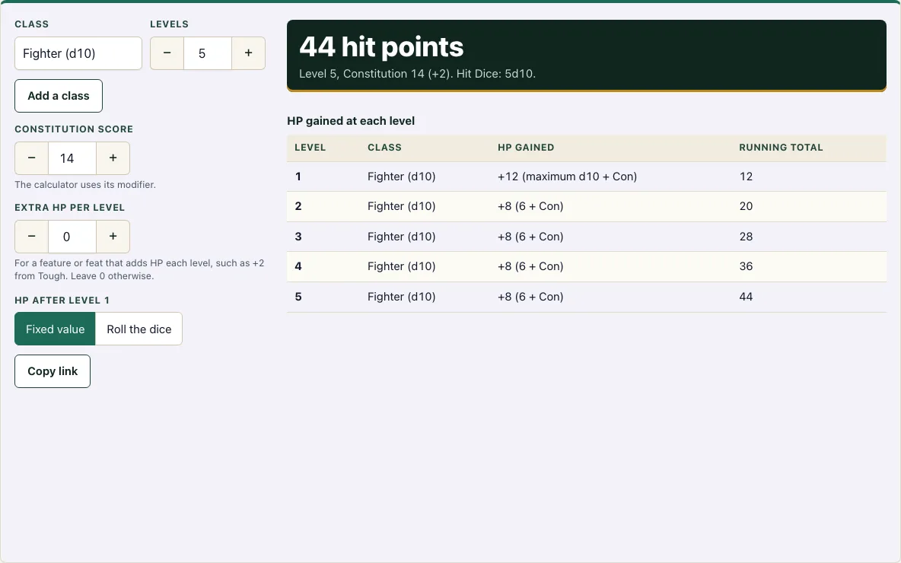Open the Fighter (d10) class dropdown

(x=78, y=53)
